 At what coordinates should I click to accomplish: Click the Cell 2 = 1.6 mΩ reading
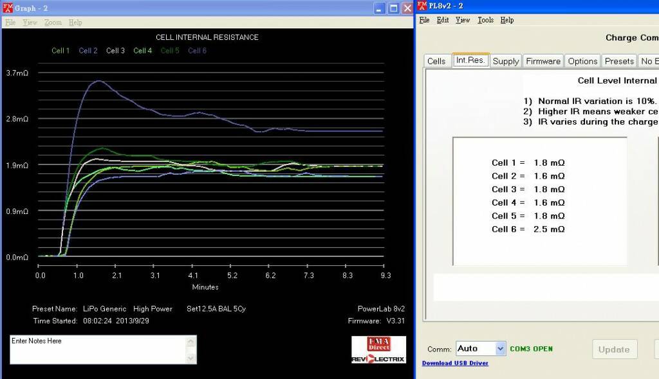[528, 176]
